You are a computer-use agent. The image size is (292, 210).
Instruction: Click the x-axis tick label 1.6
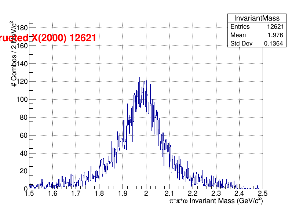(52, 193)
